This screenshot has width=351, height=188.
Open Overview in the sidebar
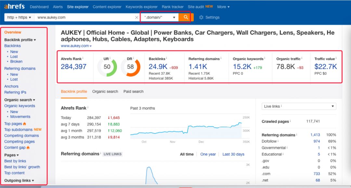tap(13, 32)
